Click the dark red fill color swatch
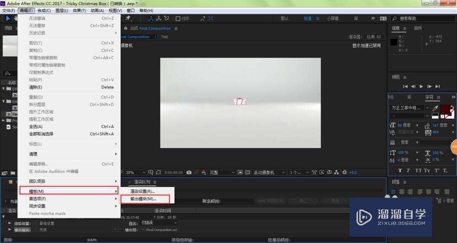 tap(445, 110)
